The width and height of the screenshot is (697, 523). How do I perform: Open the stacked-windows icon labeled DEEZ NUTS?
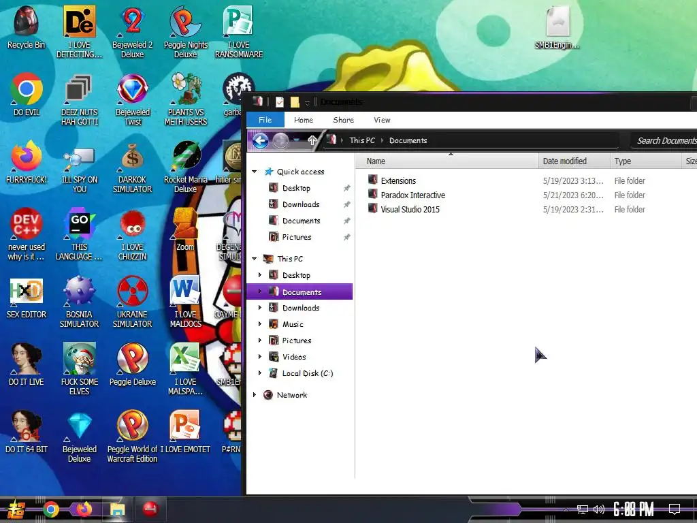coord(79,99)
